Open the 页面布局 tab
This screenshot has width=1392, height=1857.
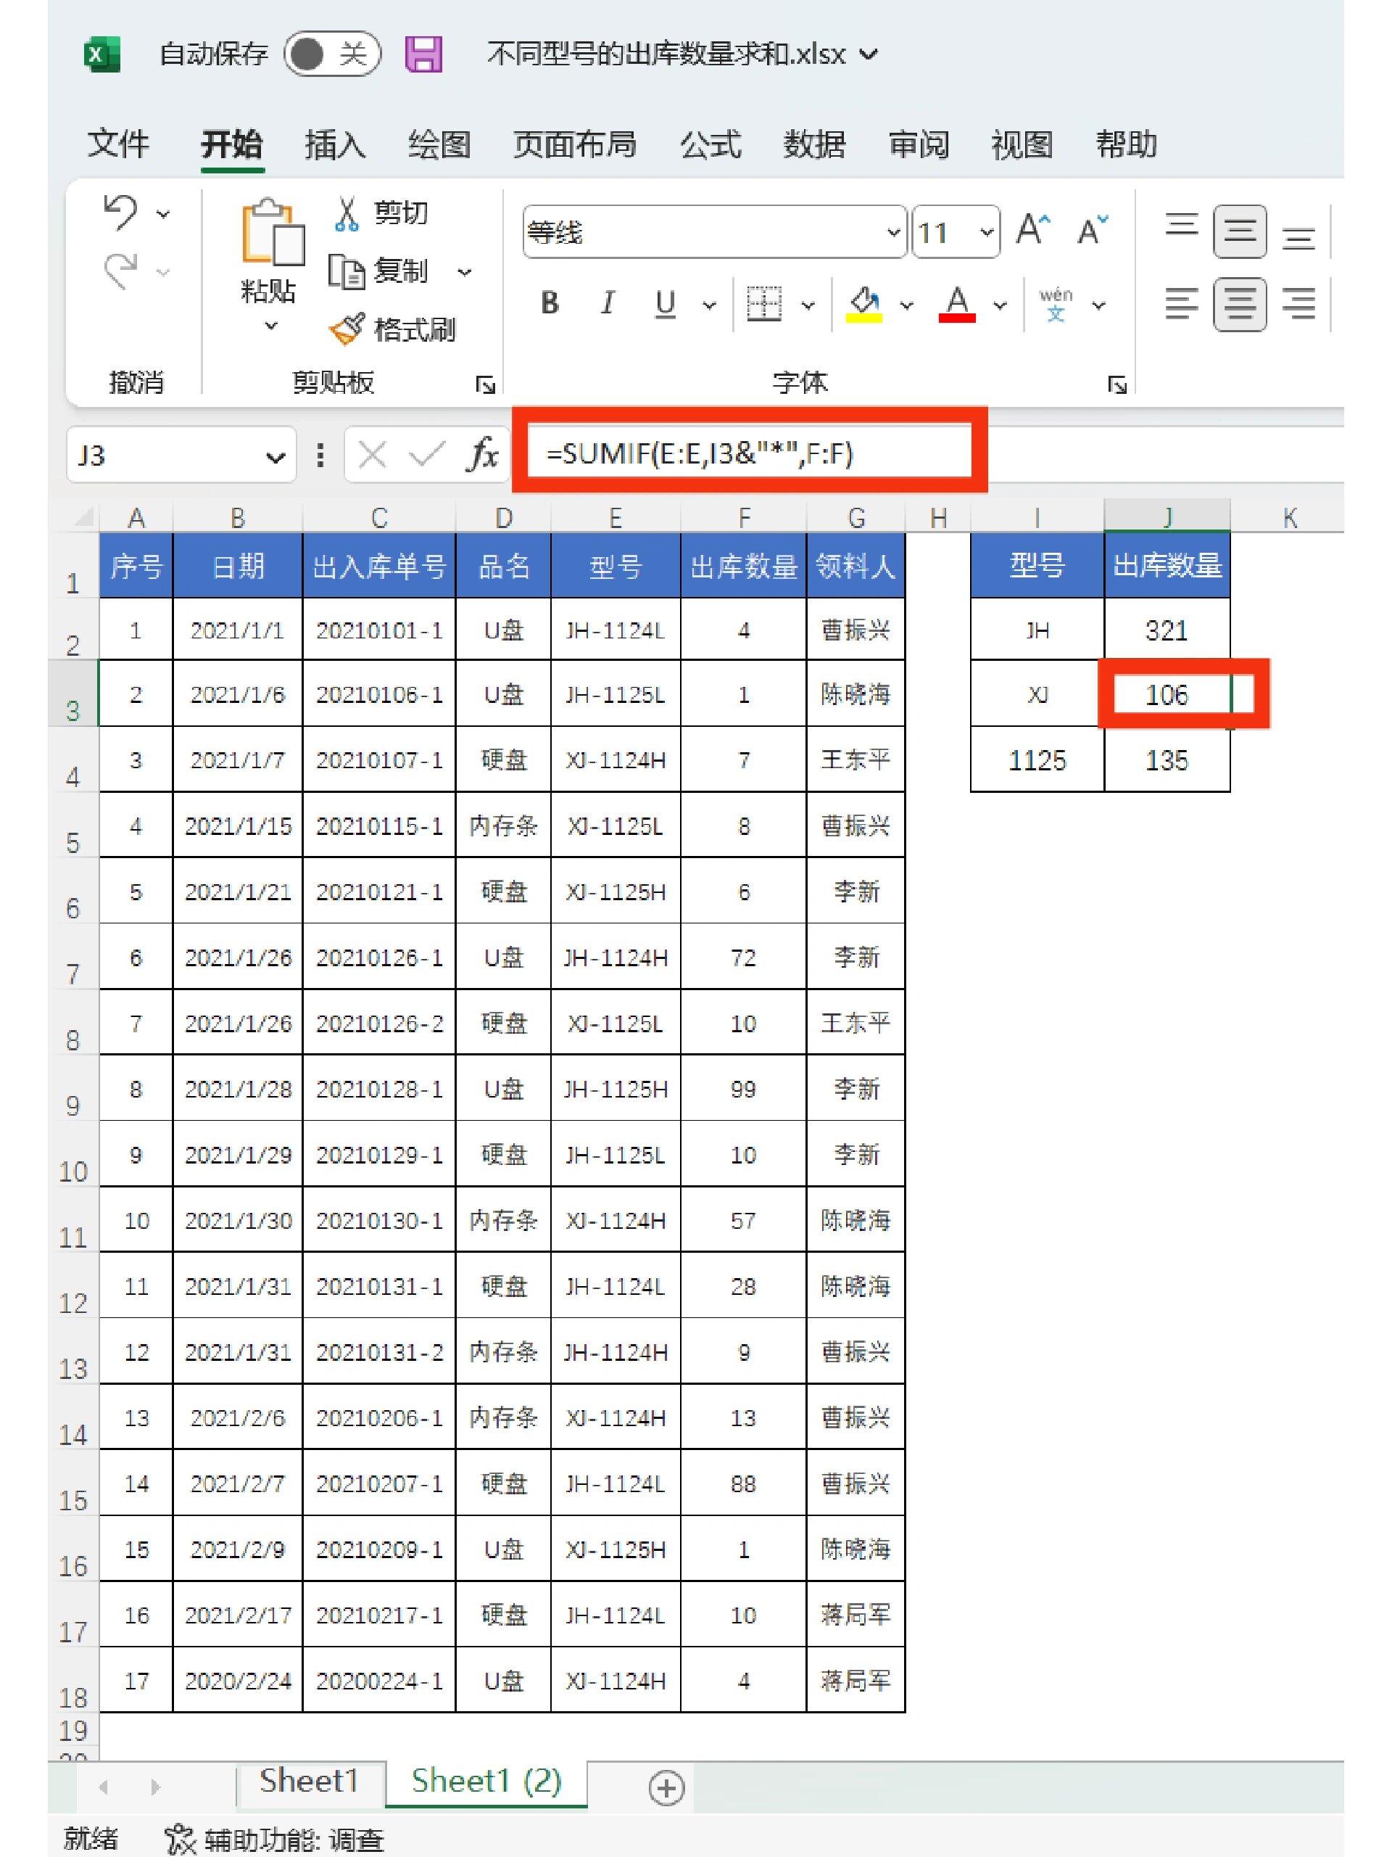[575, 144]
